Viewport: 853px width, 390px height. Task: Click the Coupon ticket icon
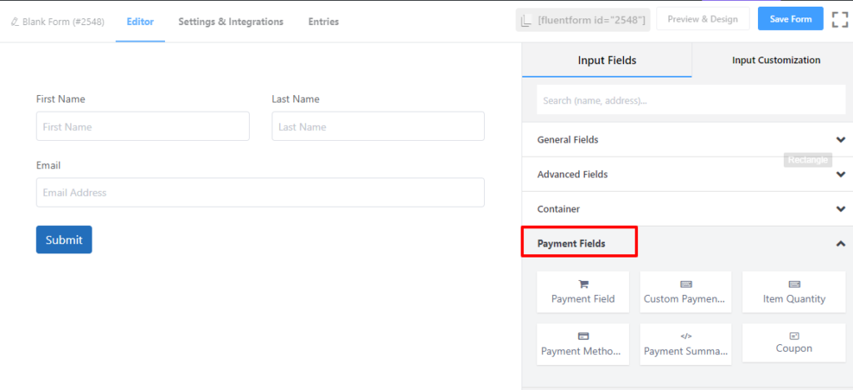click(x=794, y=336)
